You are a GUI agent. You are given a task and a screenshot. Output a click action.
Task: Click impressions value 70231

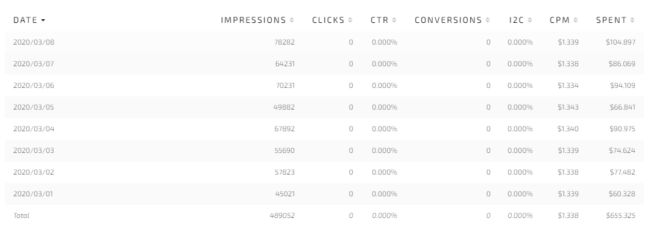[x=285, y=85]
